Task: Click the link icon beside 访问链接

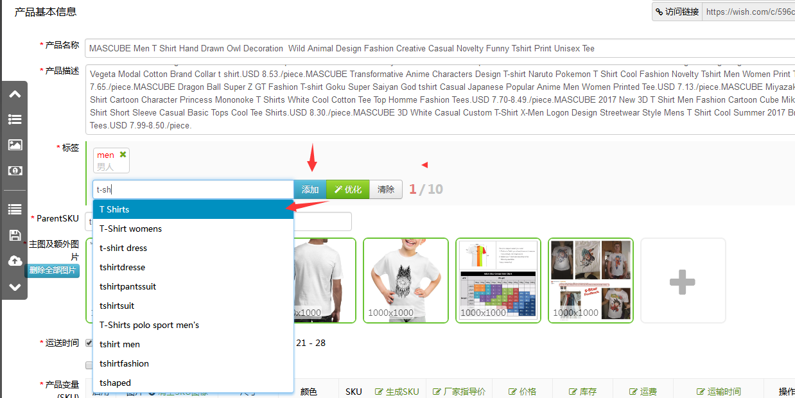Action: click(659, 12)
